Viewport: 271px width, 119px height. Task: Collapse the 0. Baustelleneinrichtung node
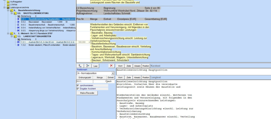tap(8, 11)
